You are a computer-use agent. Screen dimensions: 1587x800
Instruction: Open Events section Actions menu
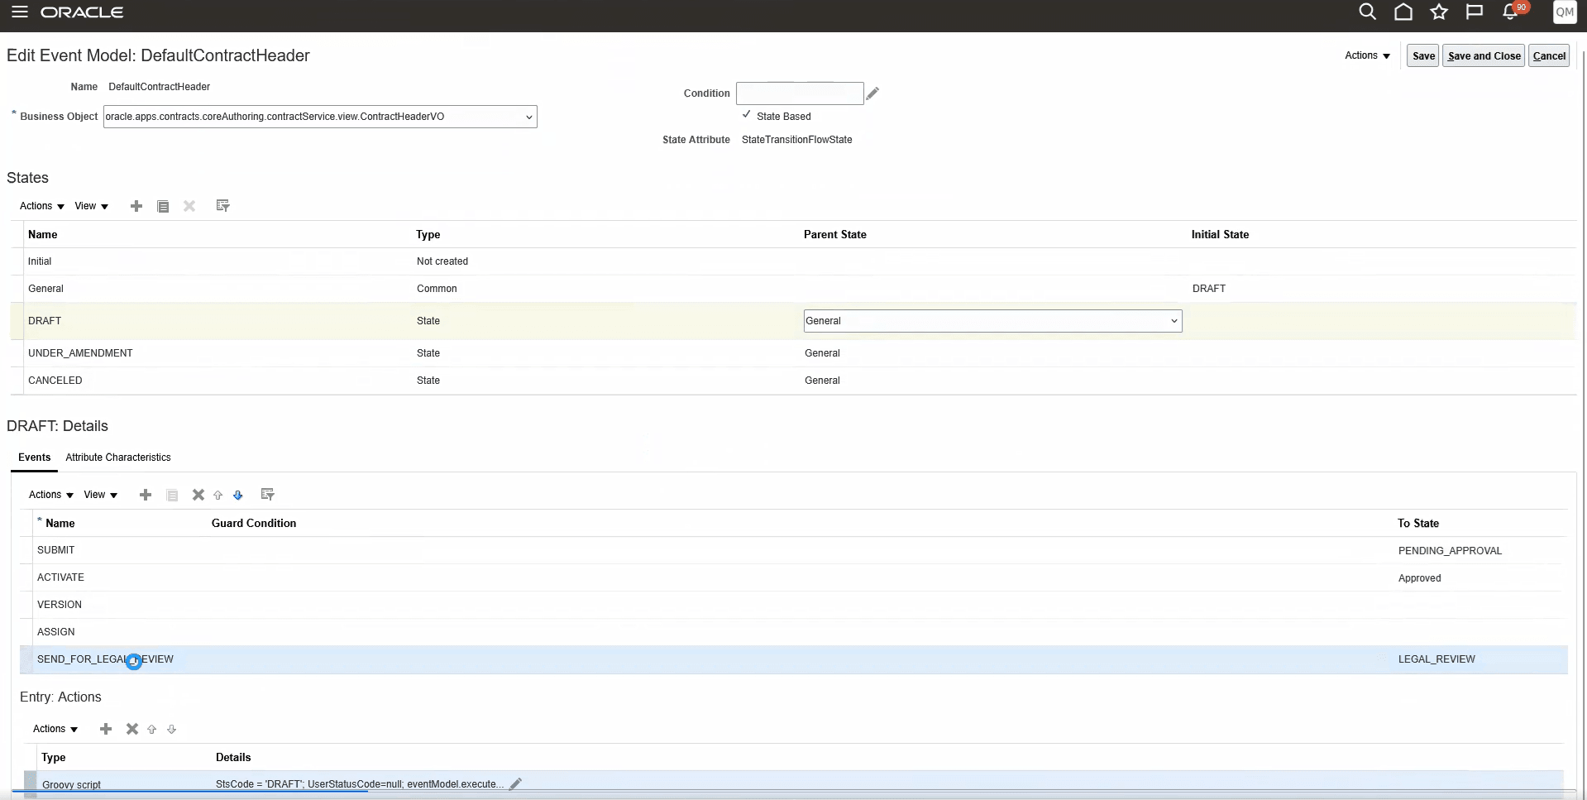tap(51, 495)
